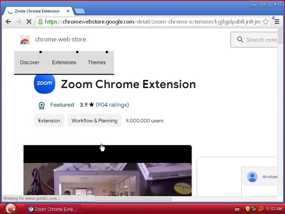Open the Extensions tab
This screenshot has width=285, height=214.
point(64,62)
